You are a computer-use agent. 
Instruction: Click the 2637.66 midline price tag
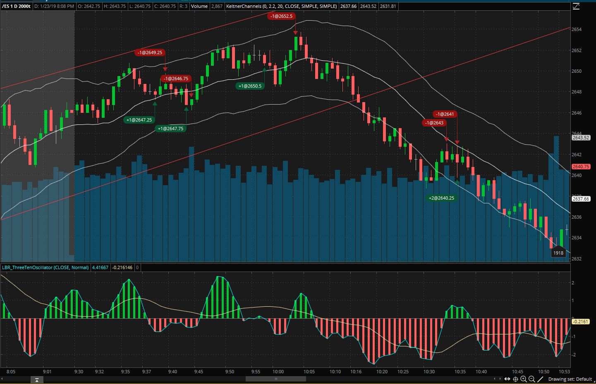coord(581,199)
